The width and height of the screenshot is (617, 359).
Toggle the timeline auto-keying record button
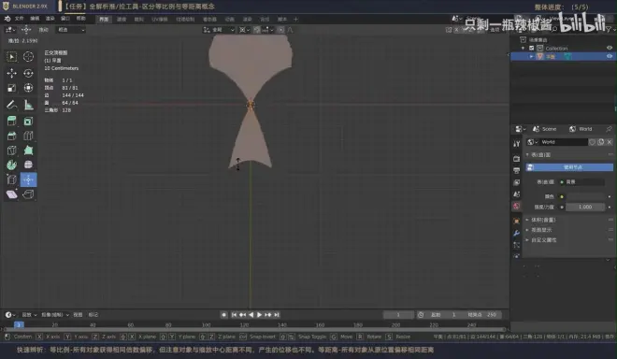(224, 314)
